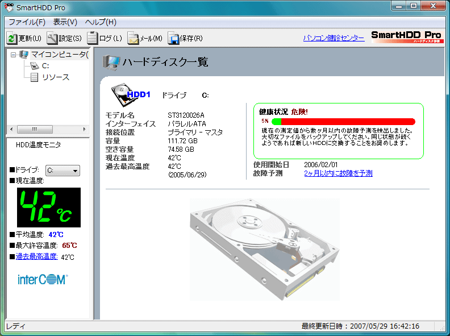Open the 設定(S) settings tool icon
The height and width of the screenshot is (336, 450).
[52, 38]
